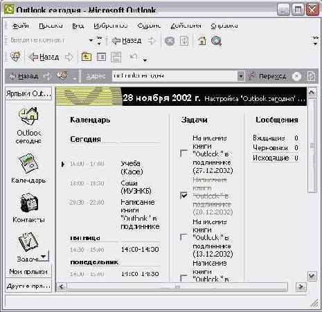Toggle the Folder List icon in second toolbar
The width and height of the screenshot is (322, 312).
point(101,57)
